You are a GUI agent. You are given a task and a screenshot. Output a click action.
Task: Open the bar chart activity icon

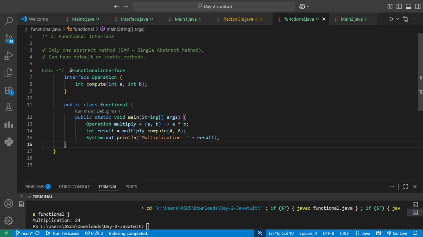pyautogui.click(x=9, y=125)
